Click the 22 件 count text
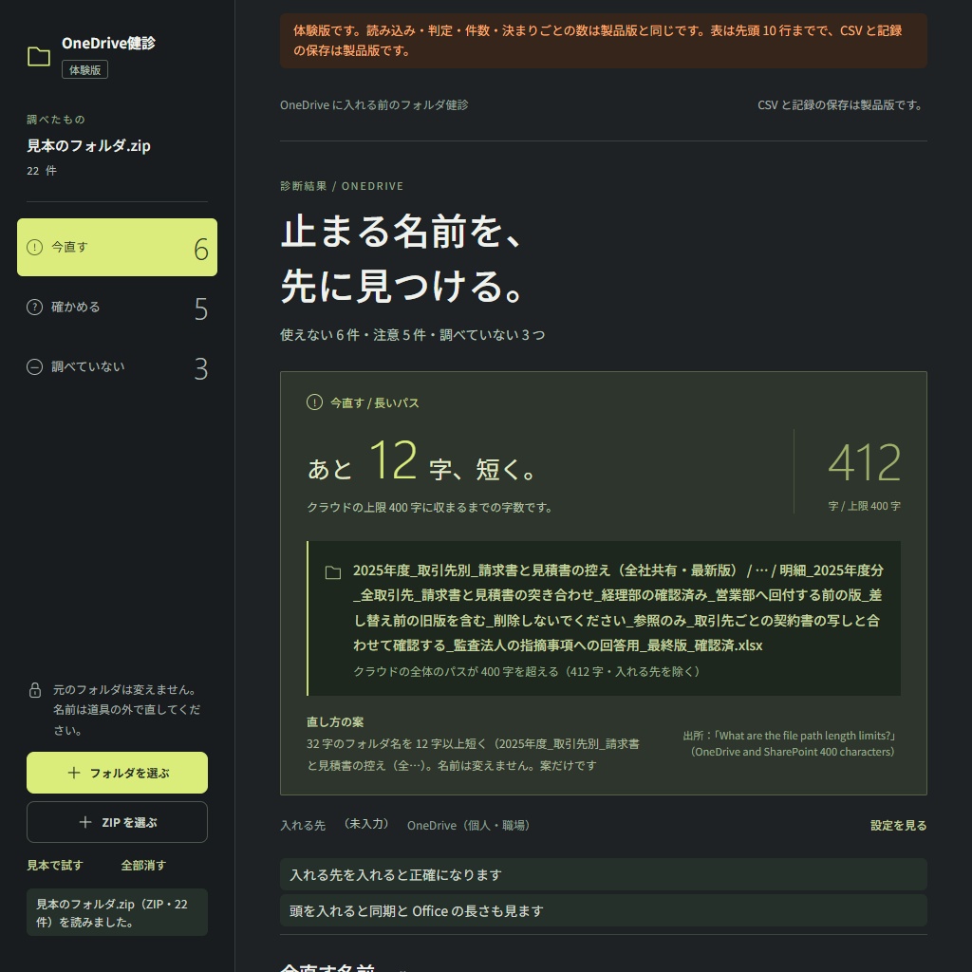 click(42, 171)
